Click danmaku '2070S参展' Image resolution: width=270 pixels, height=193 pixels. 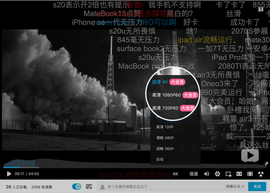(x=250, y=31)
